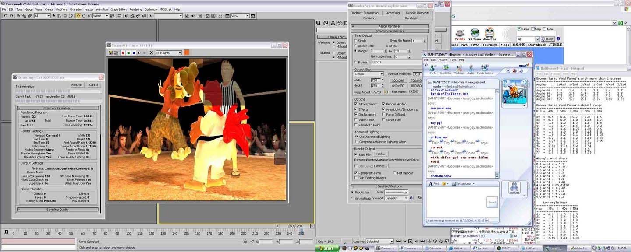Select Active Time radio button
The width and height of the screenshot is (631, 252).
[x=356, y=46]
